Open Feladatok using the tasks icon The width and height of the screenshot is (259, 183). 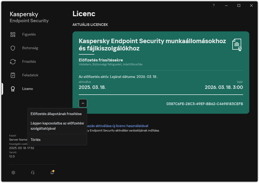pos(13,75)
